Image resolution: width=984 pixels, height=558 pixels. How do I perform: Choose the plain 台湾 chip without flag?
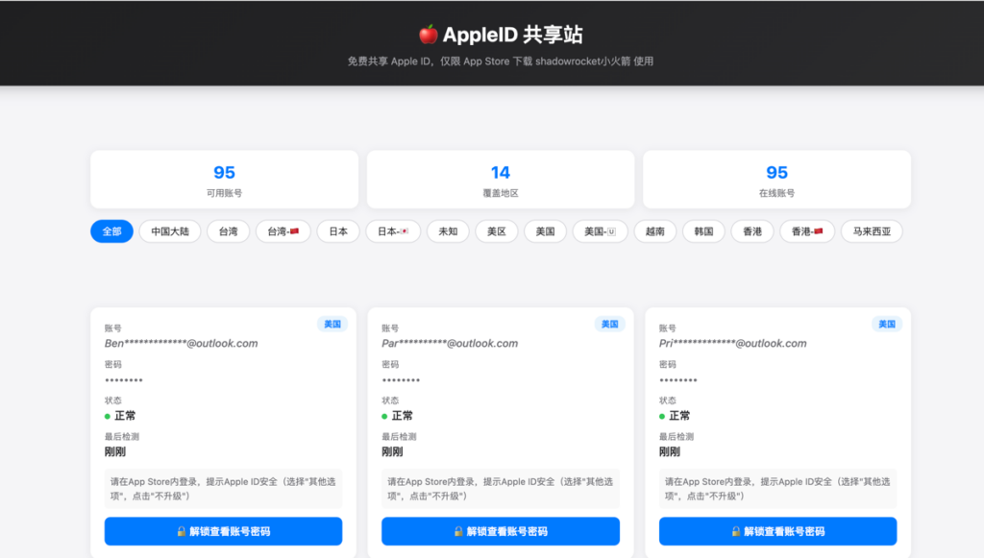(x=229, y=231)
